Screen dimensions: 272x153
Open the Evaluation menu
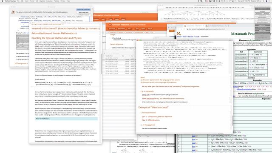pyautogui.click(x=49, y=1)
